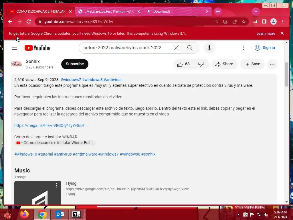The width and height of the screenshot is (293, 220).
Task: Open the zoom magnifier in the address bar
Action: pos(216,21)
